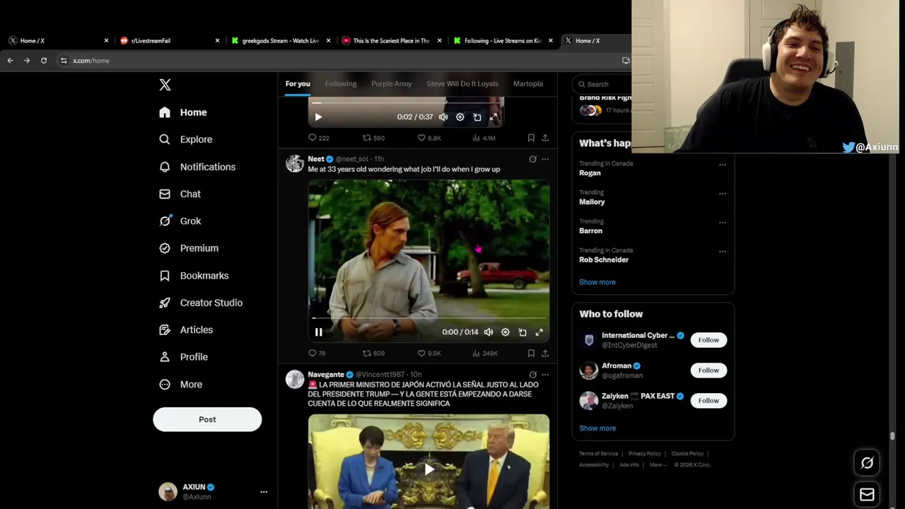905x509 pixels.
Task: Pause Neet's playing video
Action: (x=318, y=332)
